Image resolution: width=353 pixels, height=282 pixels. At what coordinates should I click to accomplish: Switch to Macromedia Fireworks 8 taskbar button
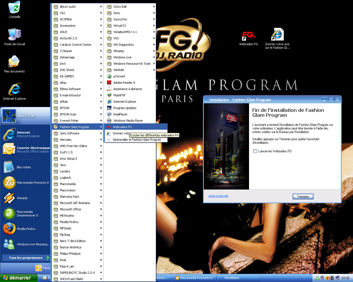(194, 278)
